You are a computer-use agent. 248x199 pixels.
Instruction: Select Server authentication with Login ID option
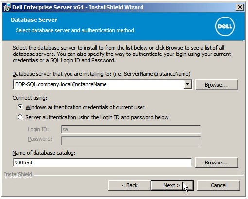(20, 117)
